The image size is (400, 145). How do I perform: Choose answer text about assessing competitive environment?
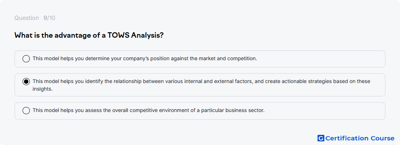pyautogui.click(x=148, y=111)
